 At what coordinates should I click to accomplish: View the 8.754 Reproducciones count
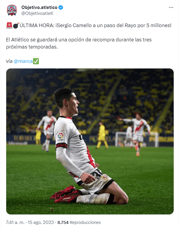coord(79,222)
